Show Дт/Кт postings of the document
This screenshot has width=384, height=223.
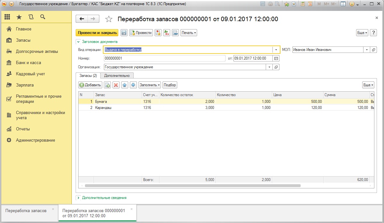pyautogui.click(x=167, y=33)
